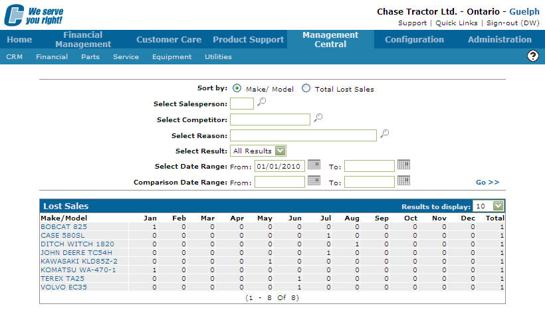Viewport: 545px width, 318px height.
Task: Sort by Make/ Model radio button
Action: pyautogui.click(x=237, y=88)
